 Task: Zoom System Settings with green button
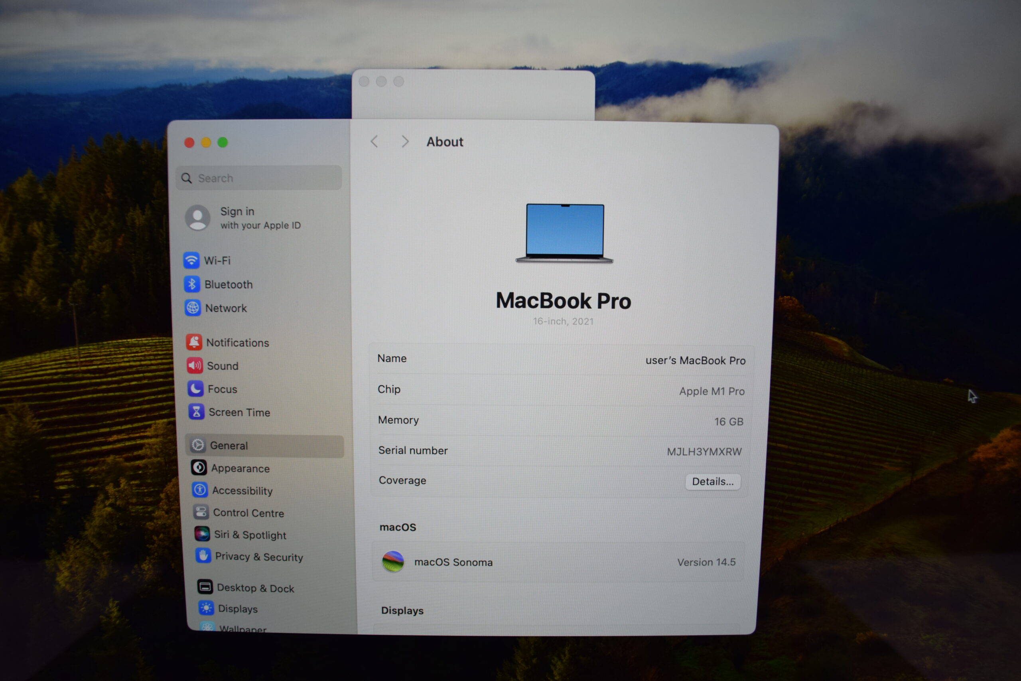pyautogui.click(x=222, y=142)
